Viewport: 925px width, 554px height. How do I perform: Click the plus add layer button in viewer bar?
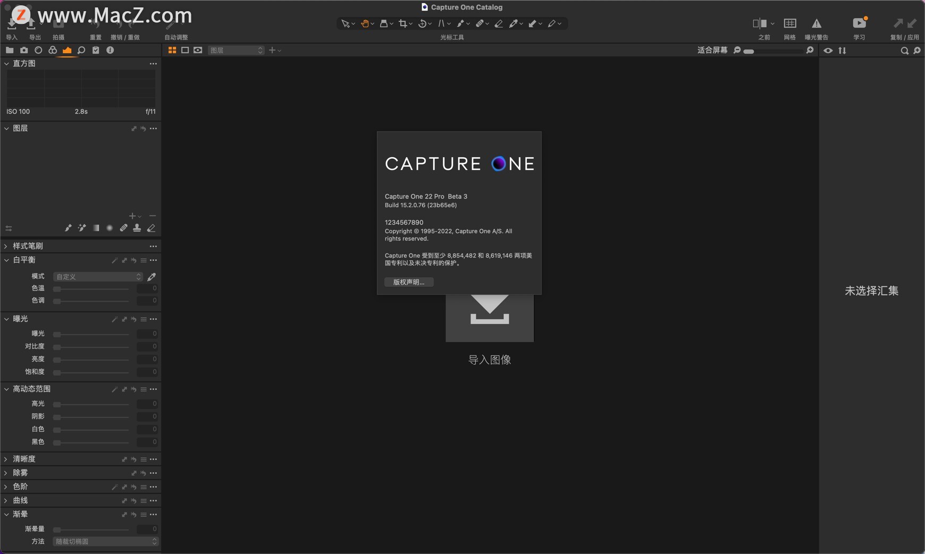point(272,50)
